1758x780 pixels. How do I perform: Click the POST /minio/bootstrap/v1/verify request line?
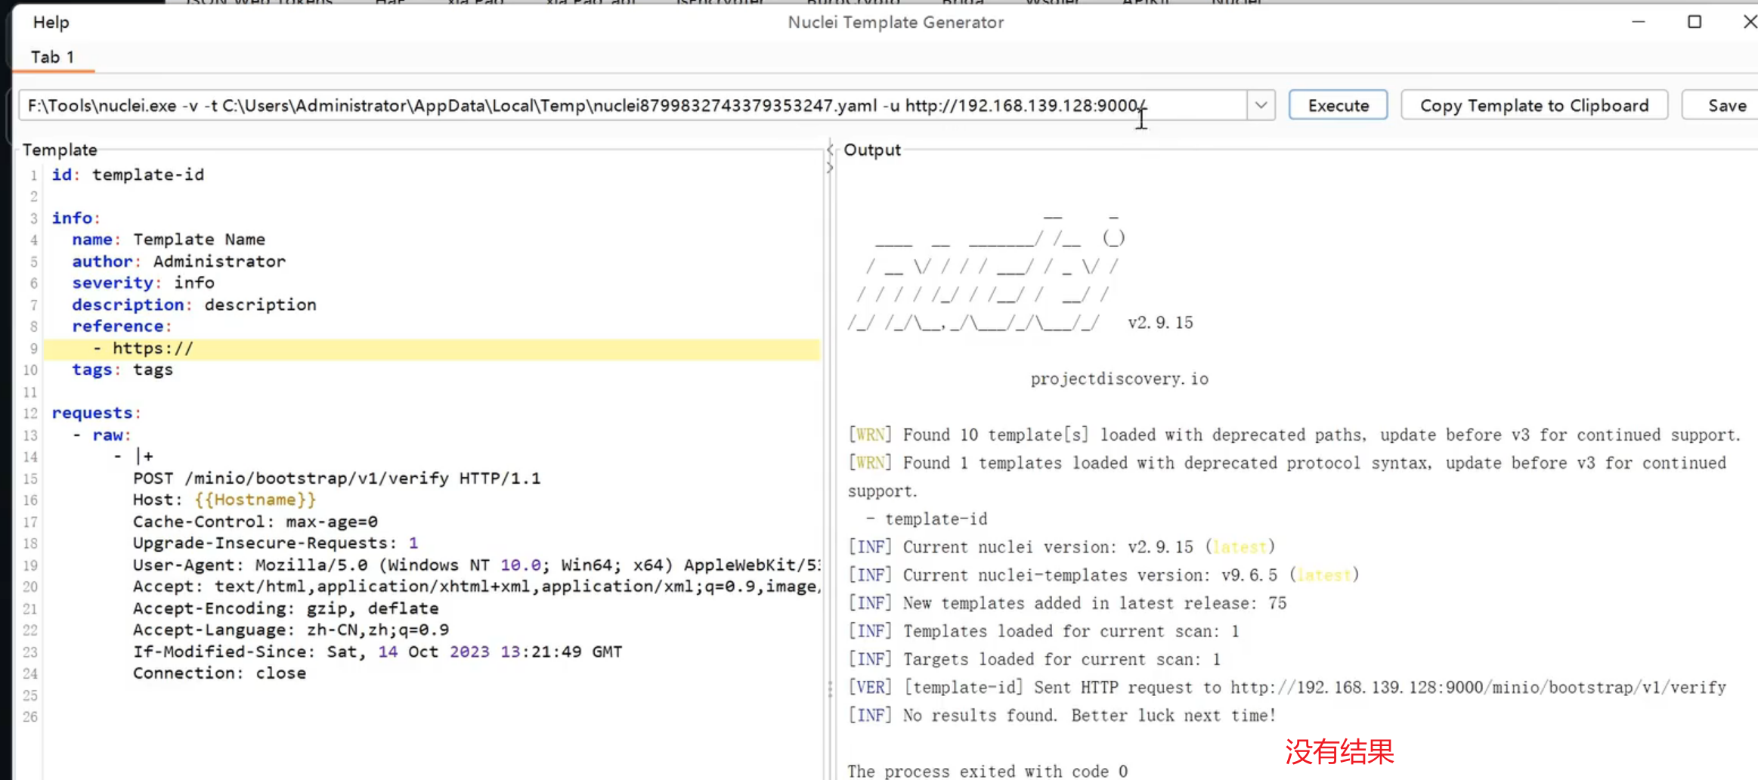(336, 478)
